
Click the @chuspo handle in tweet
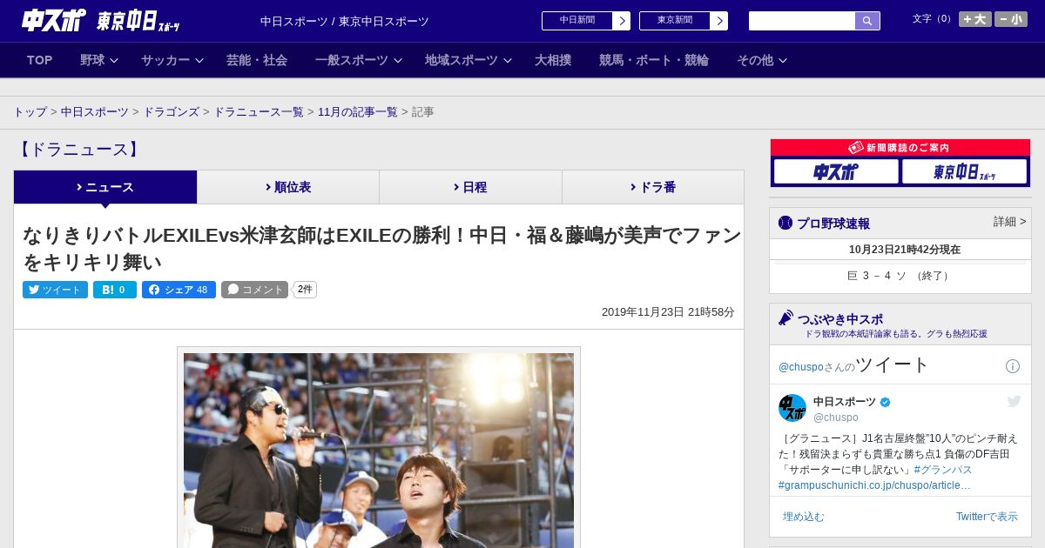[836, 418]
